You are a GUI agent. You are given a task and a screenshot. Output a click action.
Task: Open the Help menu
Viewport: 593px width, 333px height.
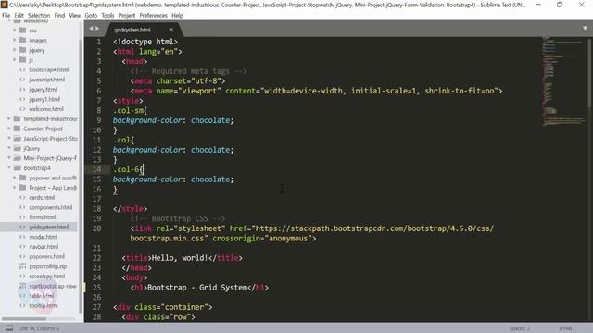pyautogui.click(x=177, y=16)
